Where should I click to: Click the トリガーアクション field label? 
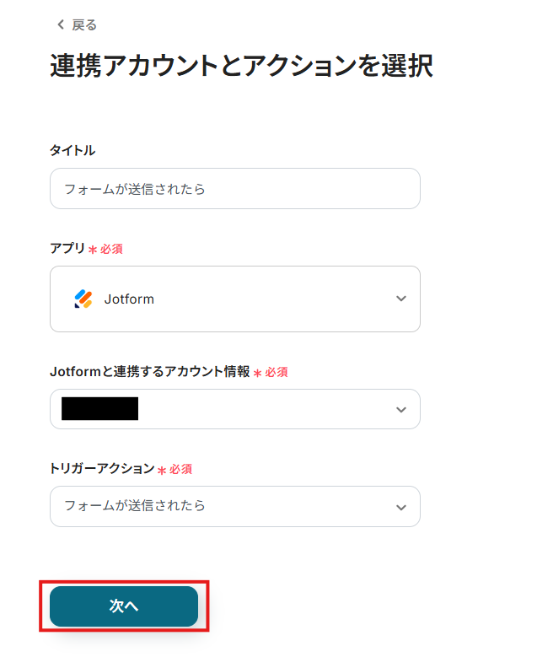tap(102, 469)
